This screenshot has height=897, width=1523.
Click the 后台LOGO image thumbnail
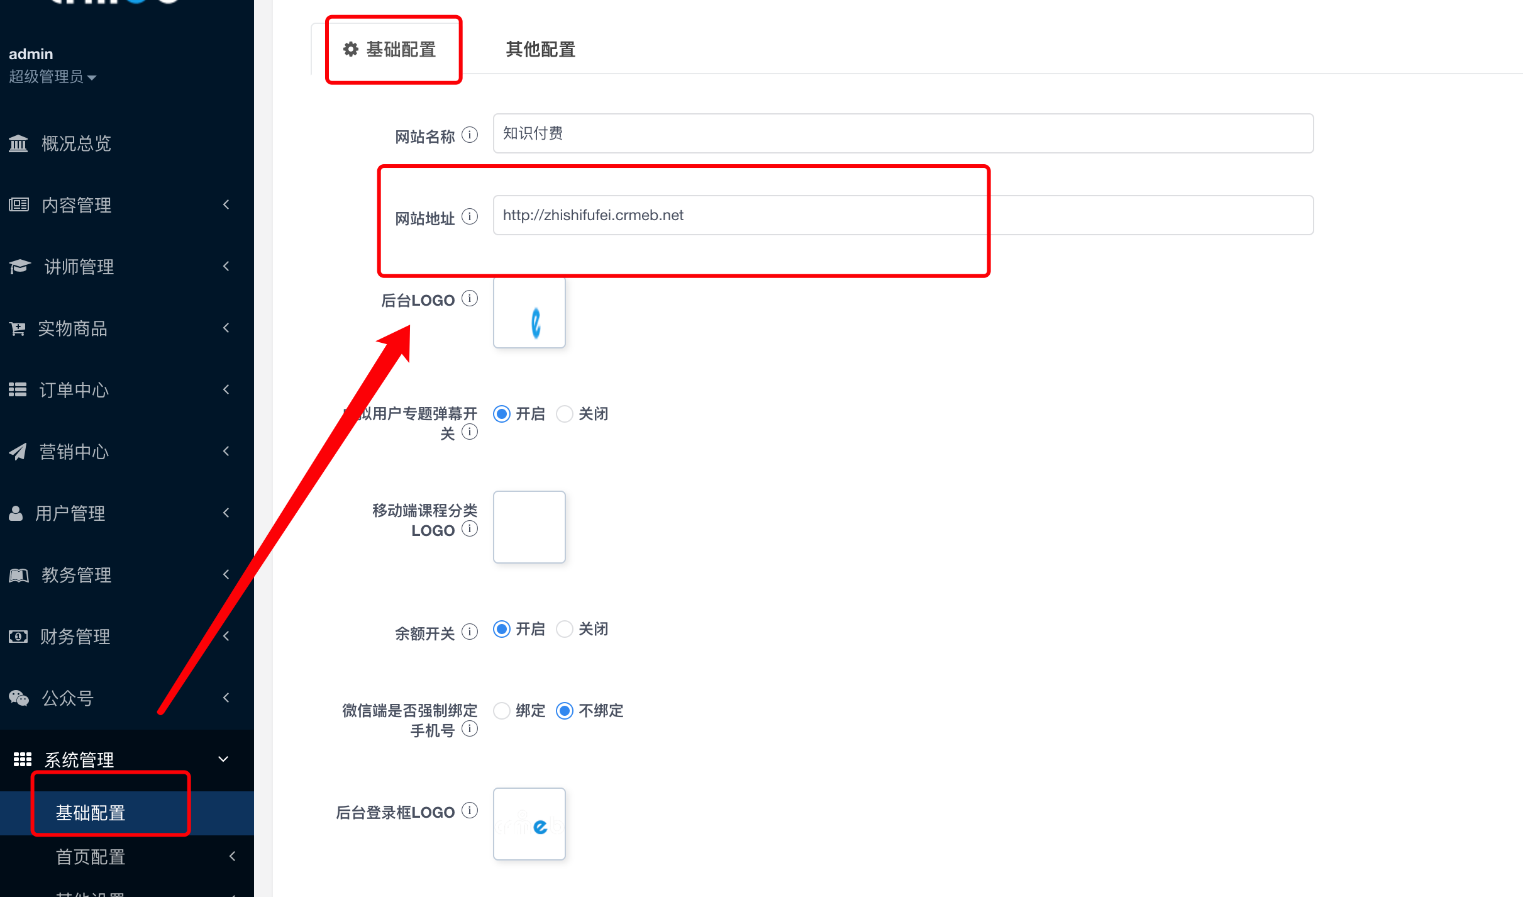(x=529, y=313)
